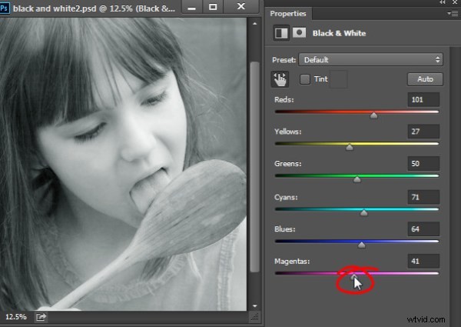This screenshot has width=461, height=327.
Task: Click the Auto button
Action: 425,79
